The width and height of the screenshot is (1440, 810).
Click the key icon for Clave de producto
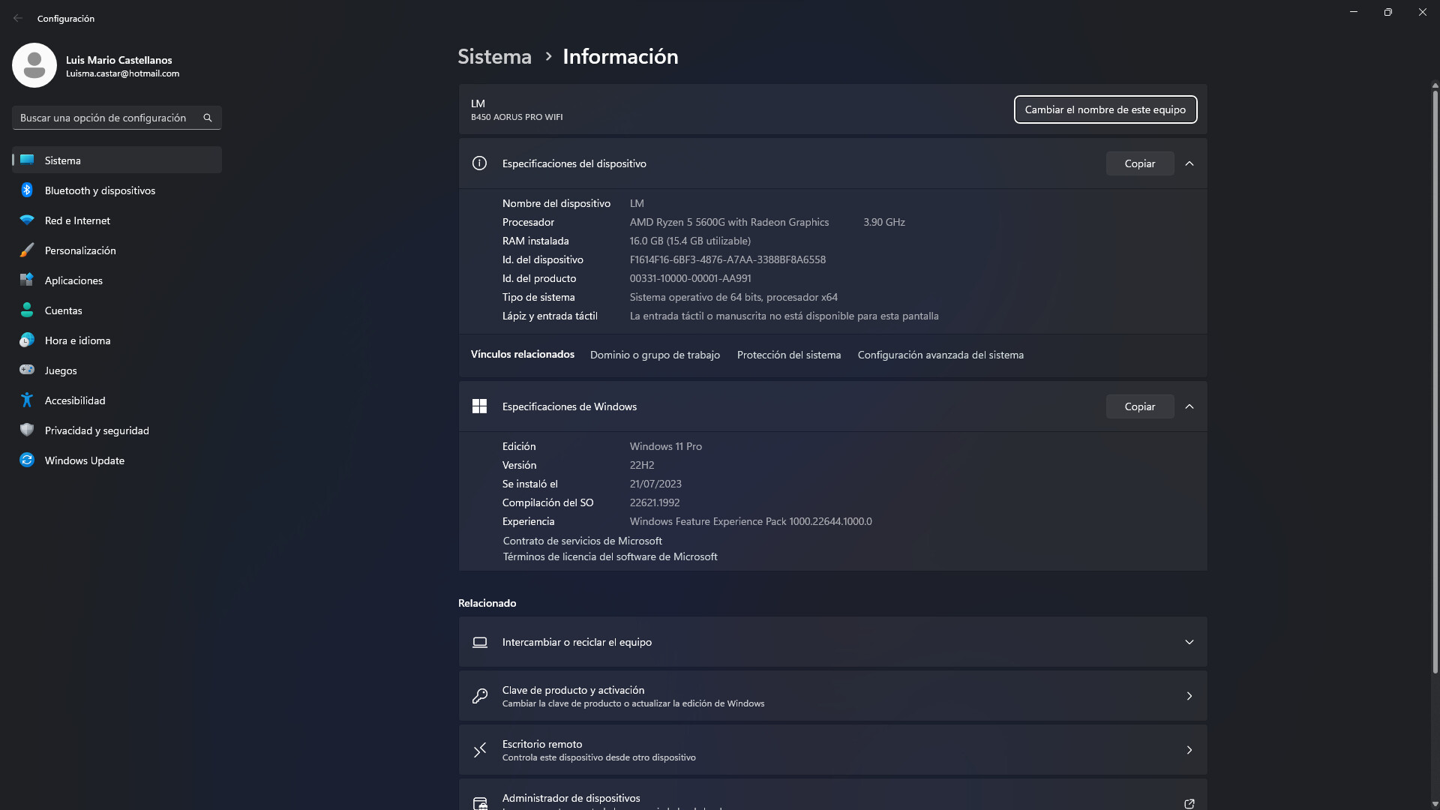click(480, 696)
